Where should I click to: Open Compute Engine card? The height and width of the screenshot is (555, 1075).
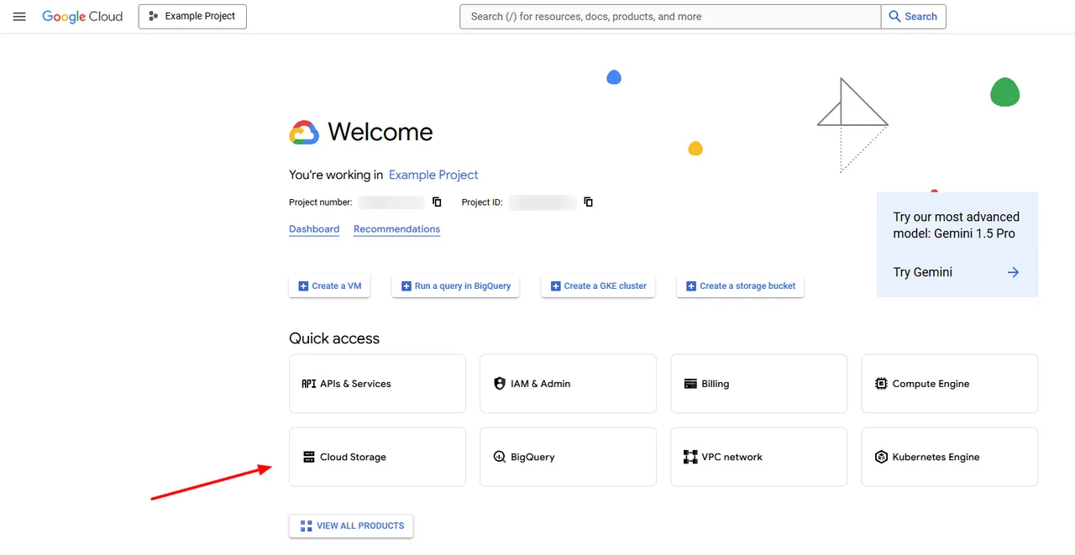coord(950,384)
